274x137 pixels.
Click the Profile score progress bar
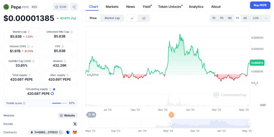point(60,103)
